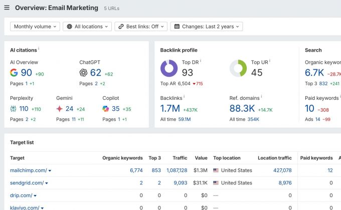Expand the sendgrid.com target menu

click(x=46, y=183)
